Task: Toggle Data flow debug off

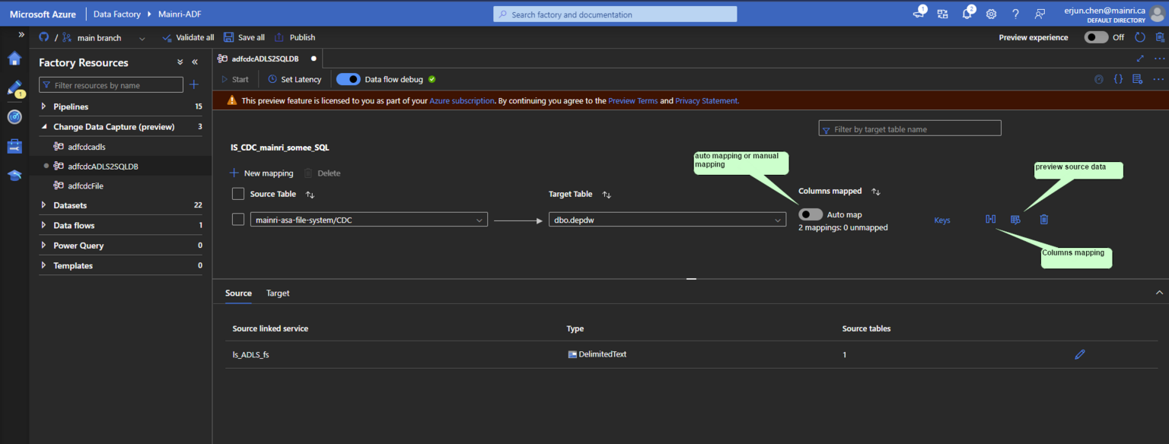Action: point(348,78)
